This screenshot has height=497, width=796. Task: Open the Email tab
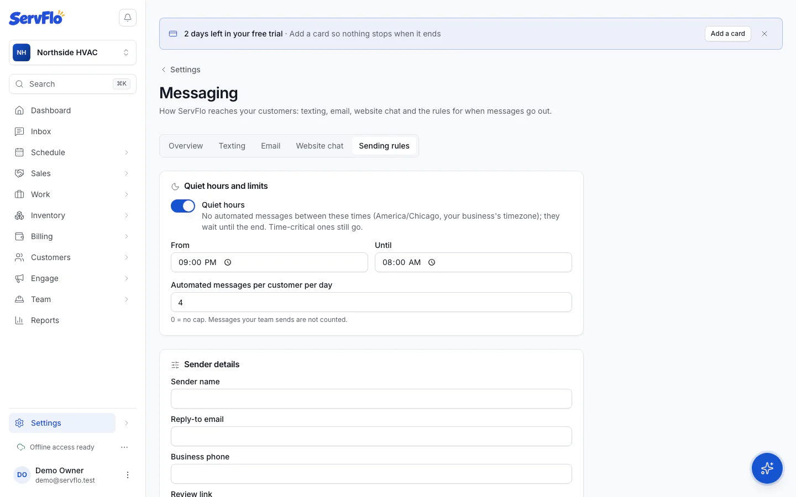click(271, 146)
